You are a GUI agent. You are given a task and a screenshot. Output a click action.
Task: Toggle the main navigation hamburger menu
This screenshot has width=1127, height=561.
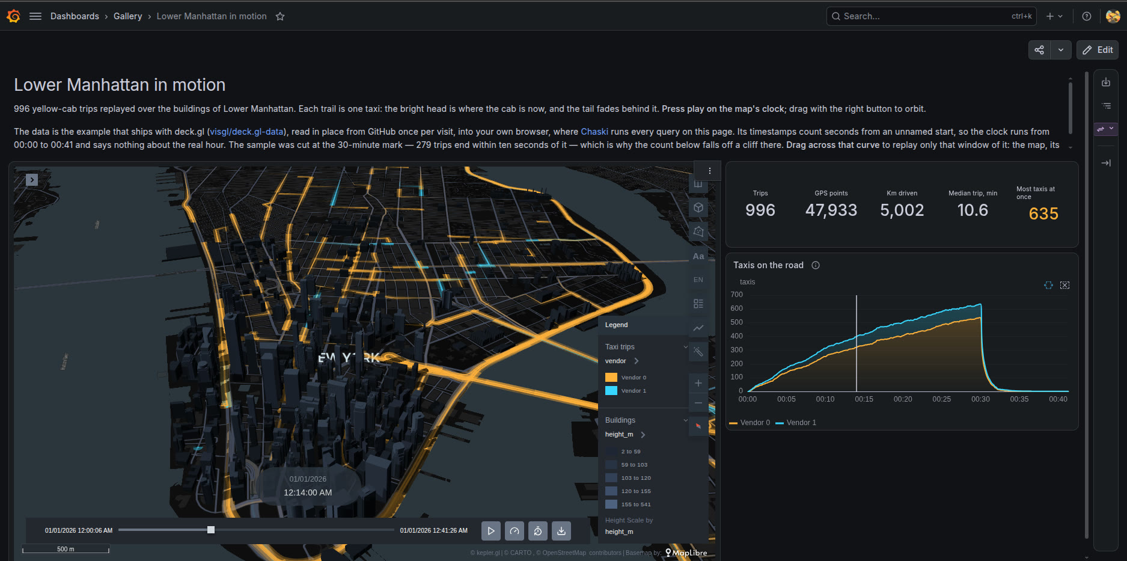point(35,16)
